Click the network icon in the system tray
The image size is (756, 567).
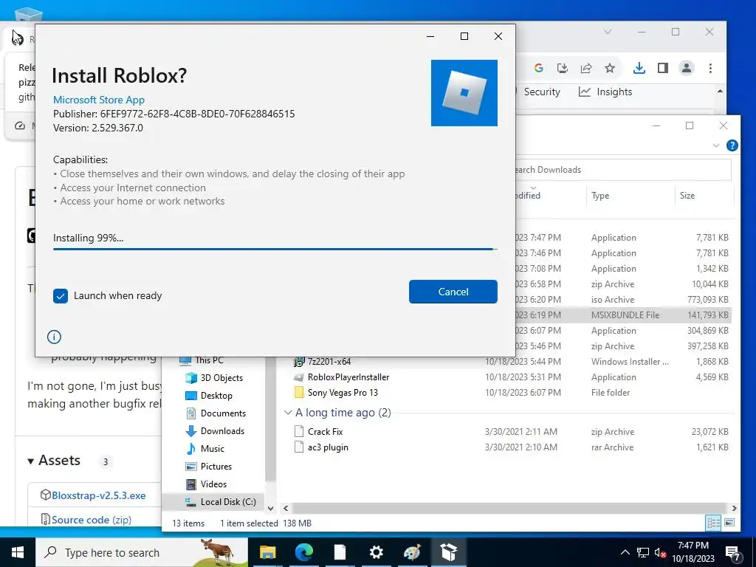(x=643, y=552)
